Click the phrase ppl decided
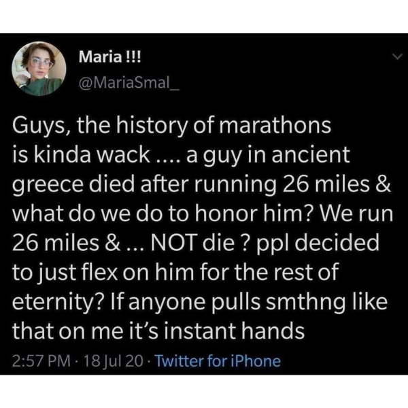 (318, 243)
